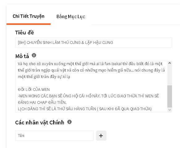Click the blank line above ĐÔI LỜI CỦA WEN

tap(91, 83)
